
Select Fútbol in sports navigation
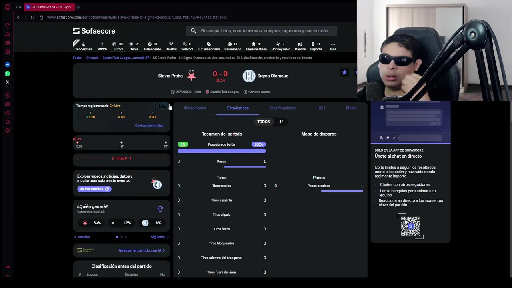(x=118, y=46)
